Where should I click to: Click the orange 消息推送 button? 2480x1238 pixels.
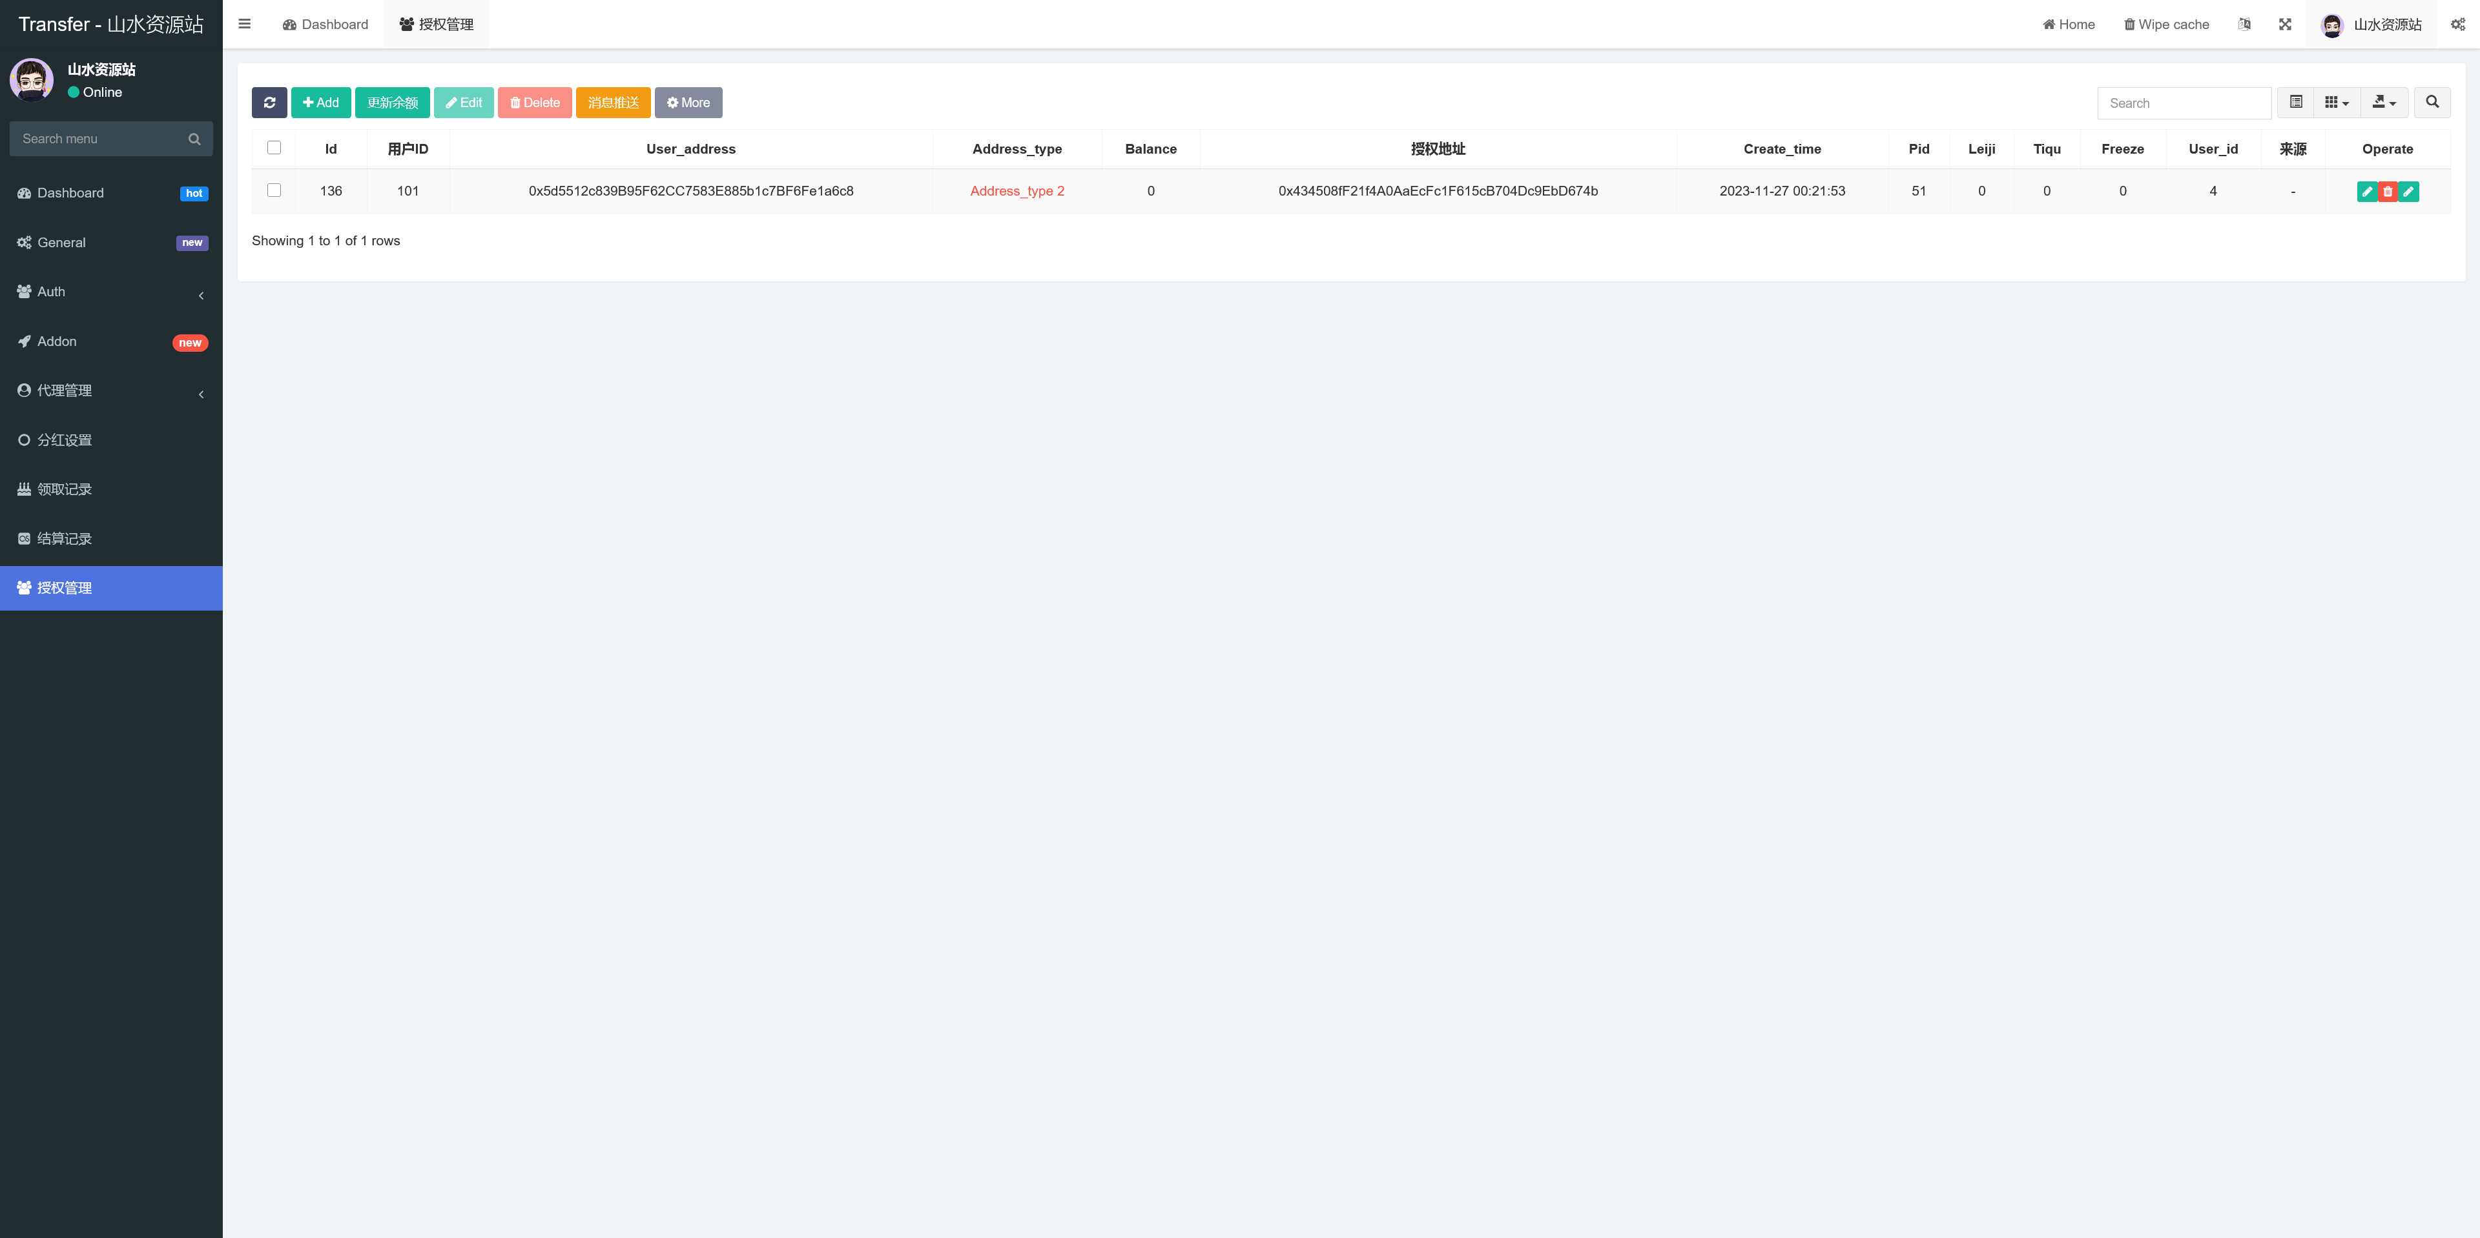(x=614, y=103)
